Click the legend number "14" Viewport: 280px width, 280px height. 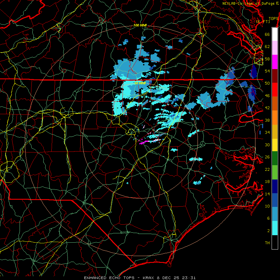pos(267,194)
